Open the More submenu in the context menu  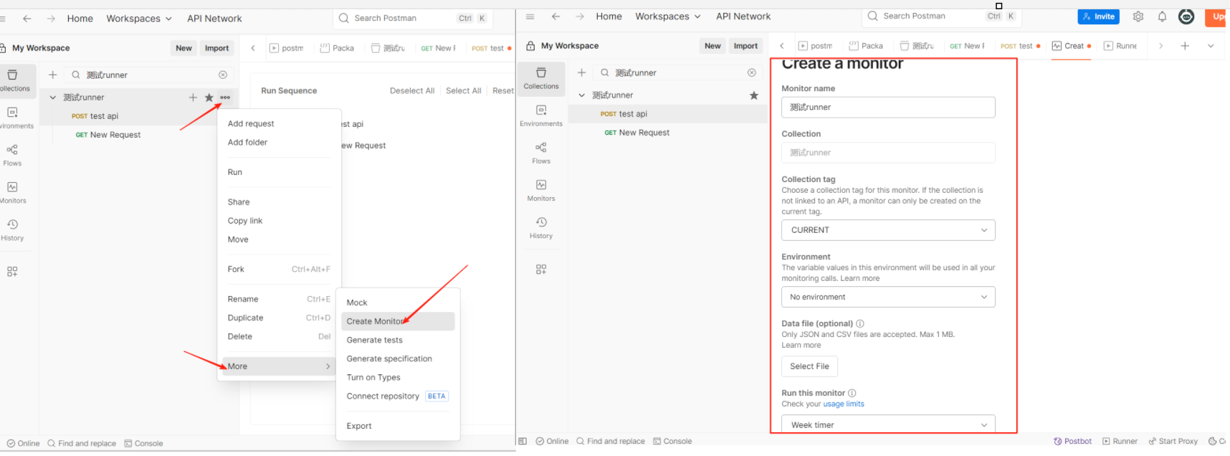pyautogui.click(x=279, y=366)
